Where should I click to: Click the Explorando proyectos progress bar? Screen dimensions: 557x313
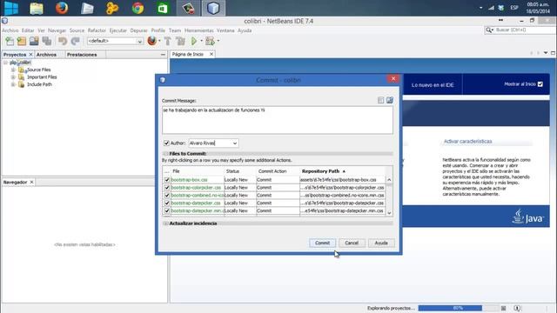[459, 308]
